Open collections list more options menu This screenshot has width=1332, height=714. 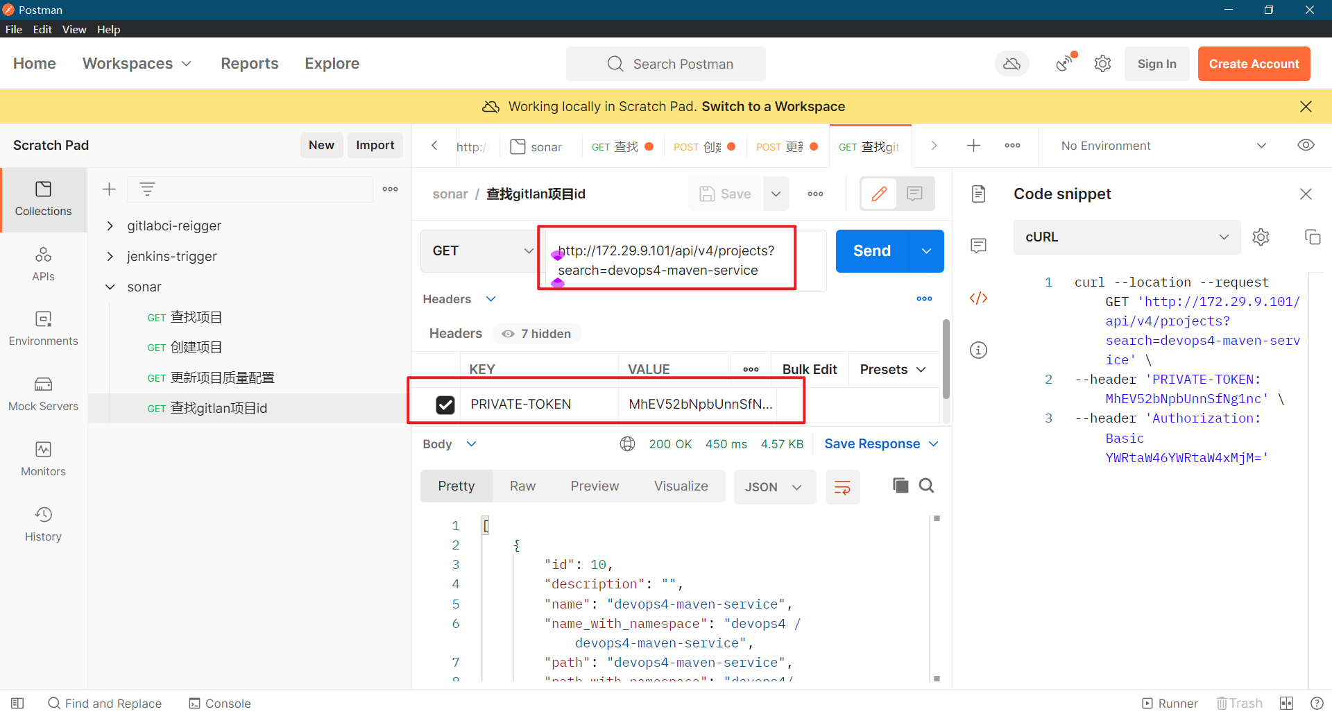[x=390, y=189]
